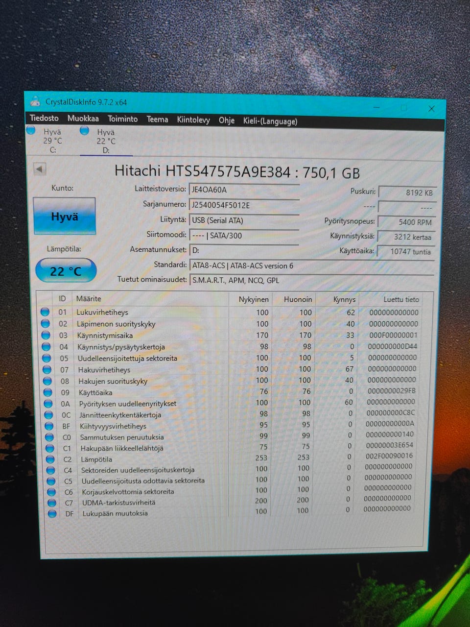The image size is (470, 627).
Task: Click the Sarjanumero serial number field
Action: tap(244, 205)
